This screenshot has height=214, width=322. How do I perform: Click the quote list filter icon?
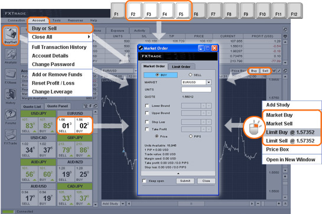[x=86, y=106]
